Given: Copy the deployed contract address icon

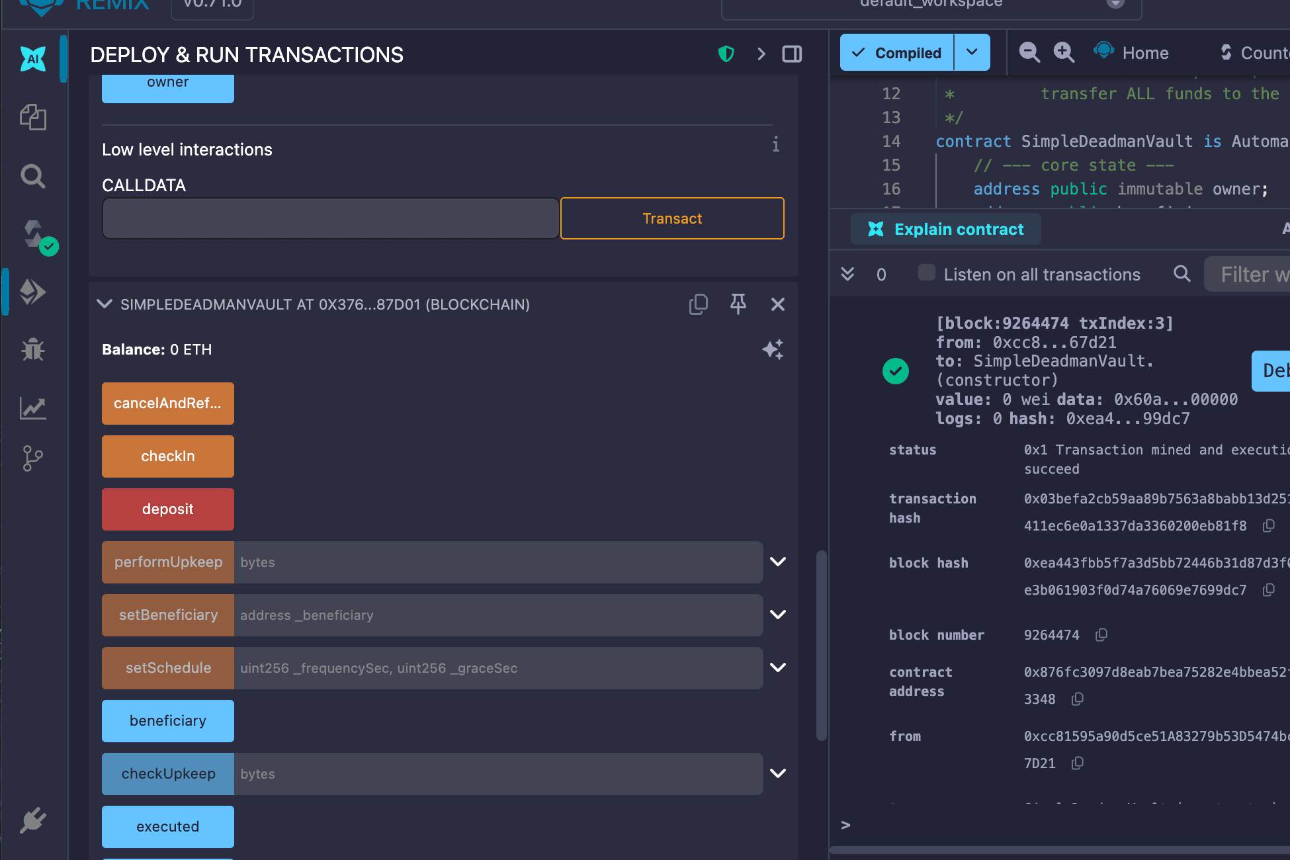Looking at the screenshot, I should (699, 304).
